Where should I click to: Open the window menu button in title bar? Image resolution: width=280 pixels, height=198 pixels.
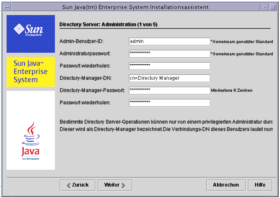click(7, 7)
